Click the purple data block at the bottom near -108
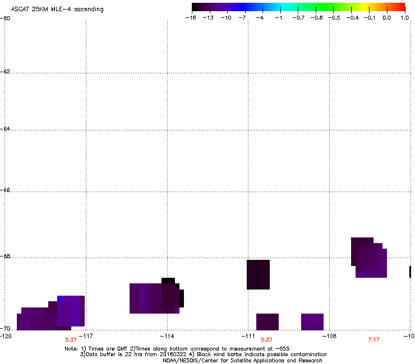Image resolution: width=415 pixels, height=364 pixels. coord(312,321)
